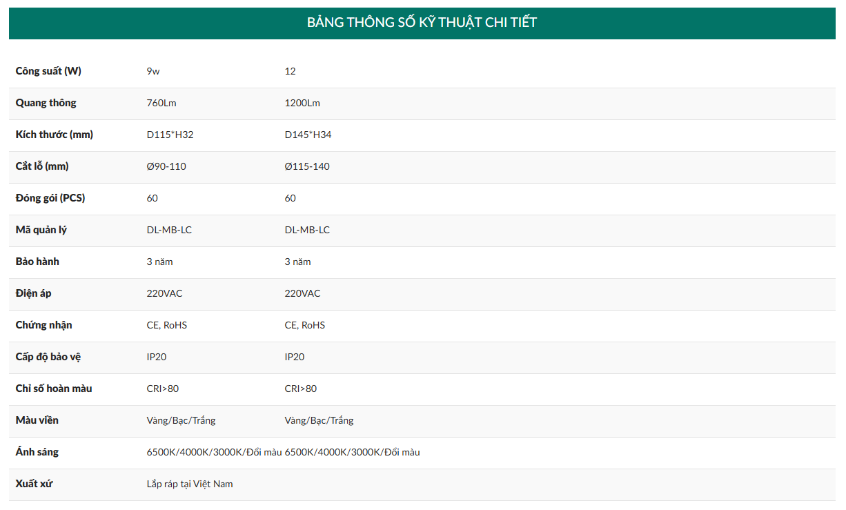Click the 9w power value

pyautogui.click(x=153, y=71)
